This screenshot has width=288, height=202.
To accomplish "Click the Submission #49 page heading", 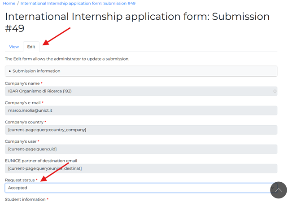I will coord(137,22).
